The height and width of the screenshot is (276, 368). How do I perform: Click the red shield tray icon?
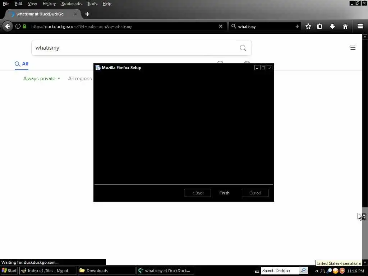tap(342, 271)
